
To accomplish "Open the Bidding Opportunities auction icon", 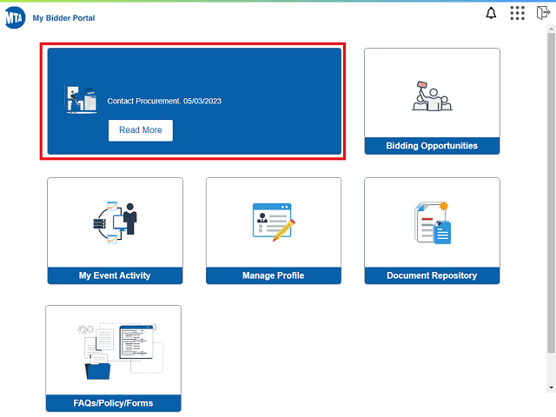I will click(x=432, y=96).
